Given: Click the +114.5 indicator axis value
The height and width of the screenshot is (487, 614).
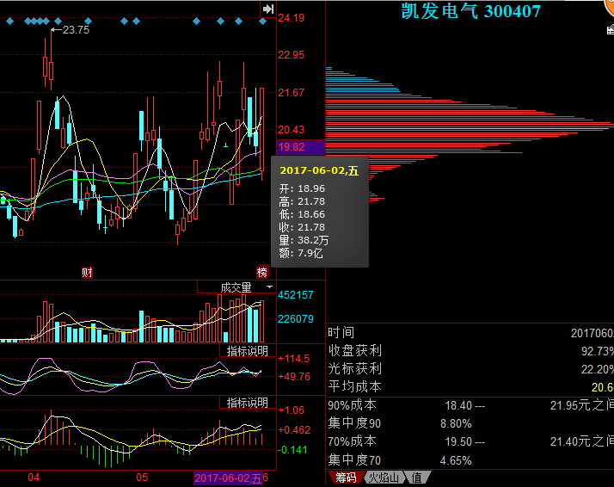Looking at the screenshot, I should pyautogui.click(x=294, y=359).
